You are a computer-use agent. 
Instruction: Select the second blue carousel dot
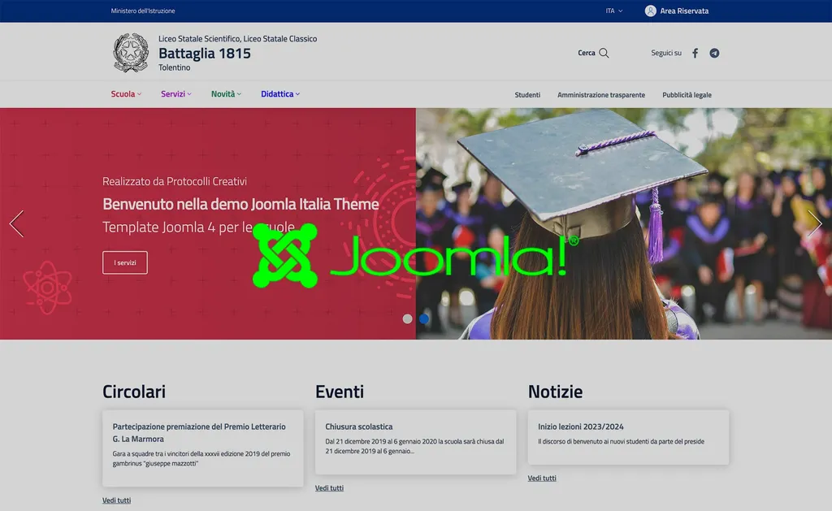click(424, 319)
